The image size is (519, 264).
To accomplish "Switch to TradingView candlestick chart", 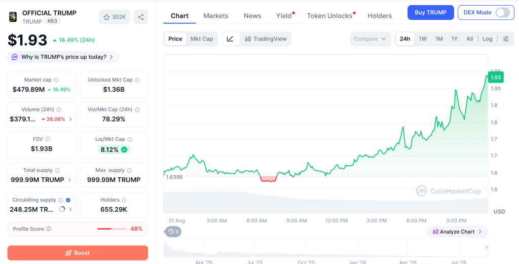I will (266, 39).
